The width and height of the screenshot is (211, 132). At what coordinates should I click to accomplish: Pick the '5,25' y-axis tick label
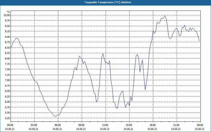[x=7, y=118]
